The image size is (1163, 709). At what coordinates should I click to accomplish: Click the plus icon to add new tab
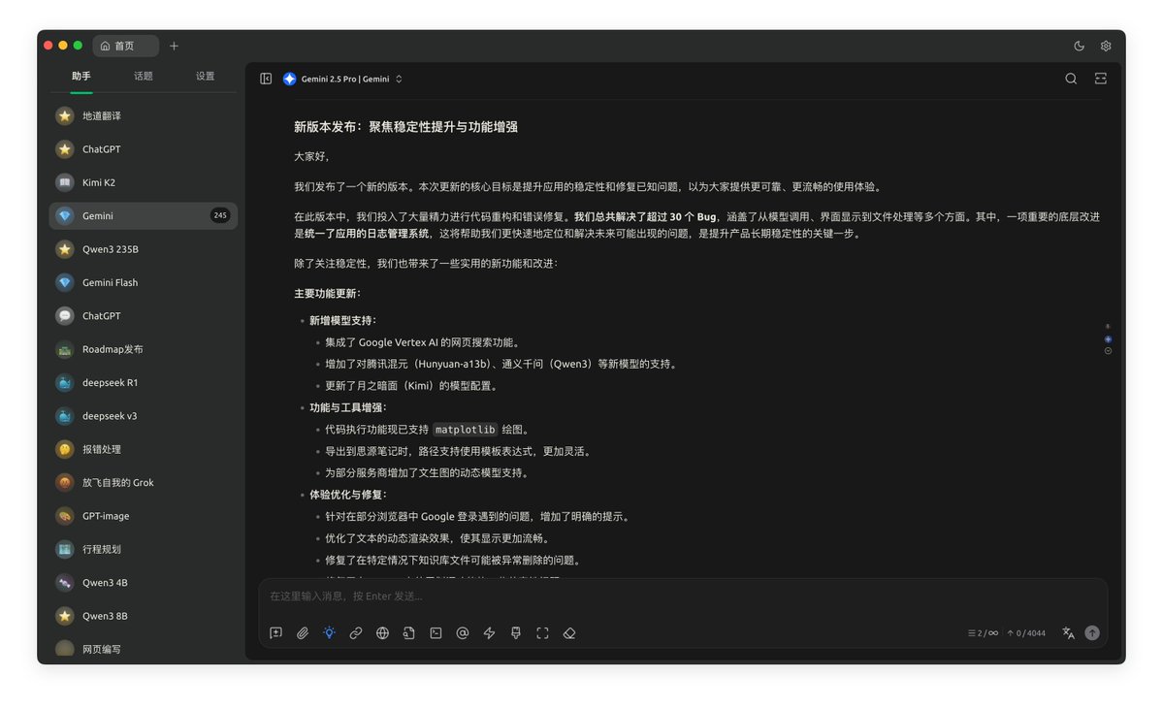[x=174, y=46]
